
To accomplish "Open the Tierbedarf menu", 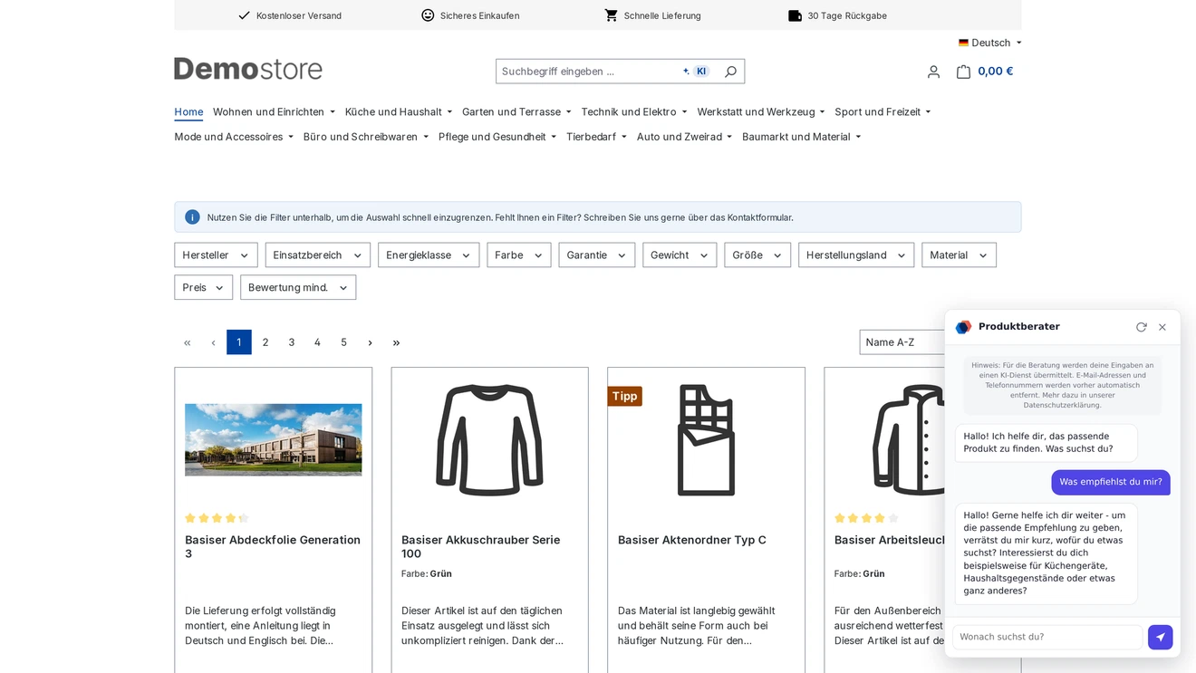I will (x=596, y=137).
